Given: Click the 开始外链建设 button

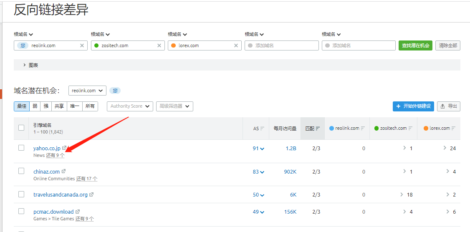Looking at the screenshot, I should pos(413,106).
